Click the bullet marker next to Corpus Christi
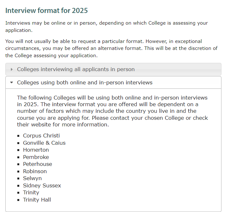The image size is (229, 212). pos(19,136)
